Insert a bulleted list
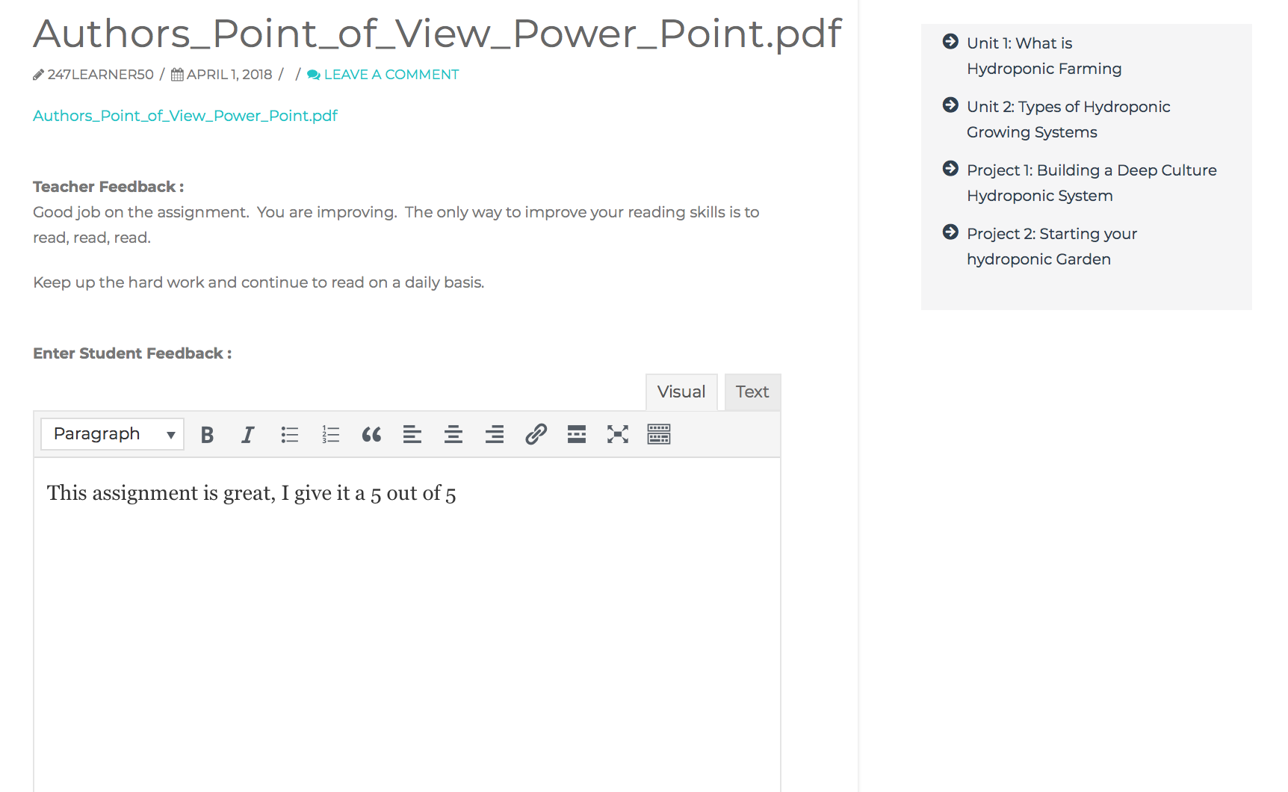This screenshot has height=792, width=1288. pyautogui.click(x=289, y=435)
